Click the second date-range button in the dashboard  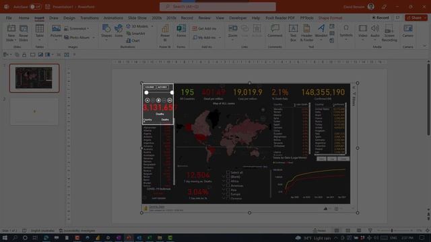(x=332, y=159)
